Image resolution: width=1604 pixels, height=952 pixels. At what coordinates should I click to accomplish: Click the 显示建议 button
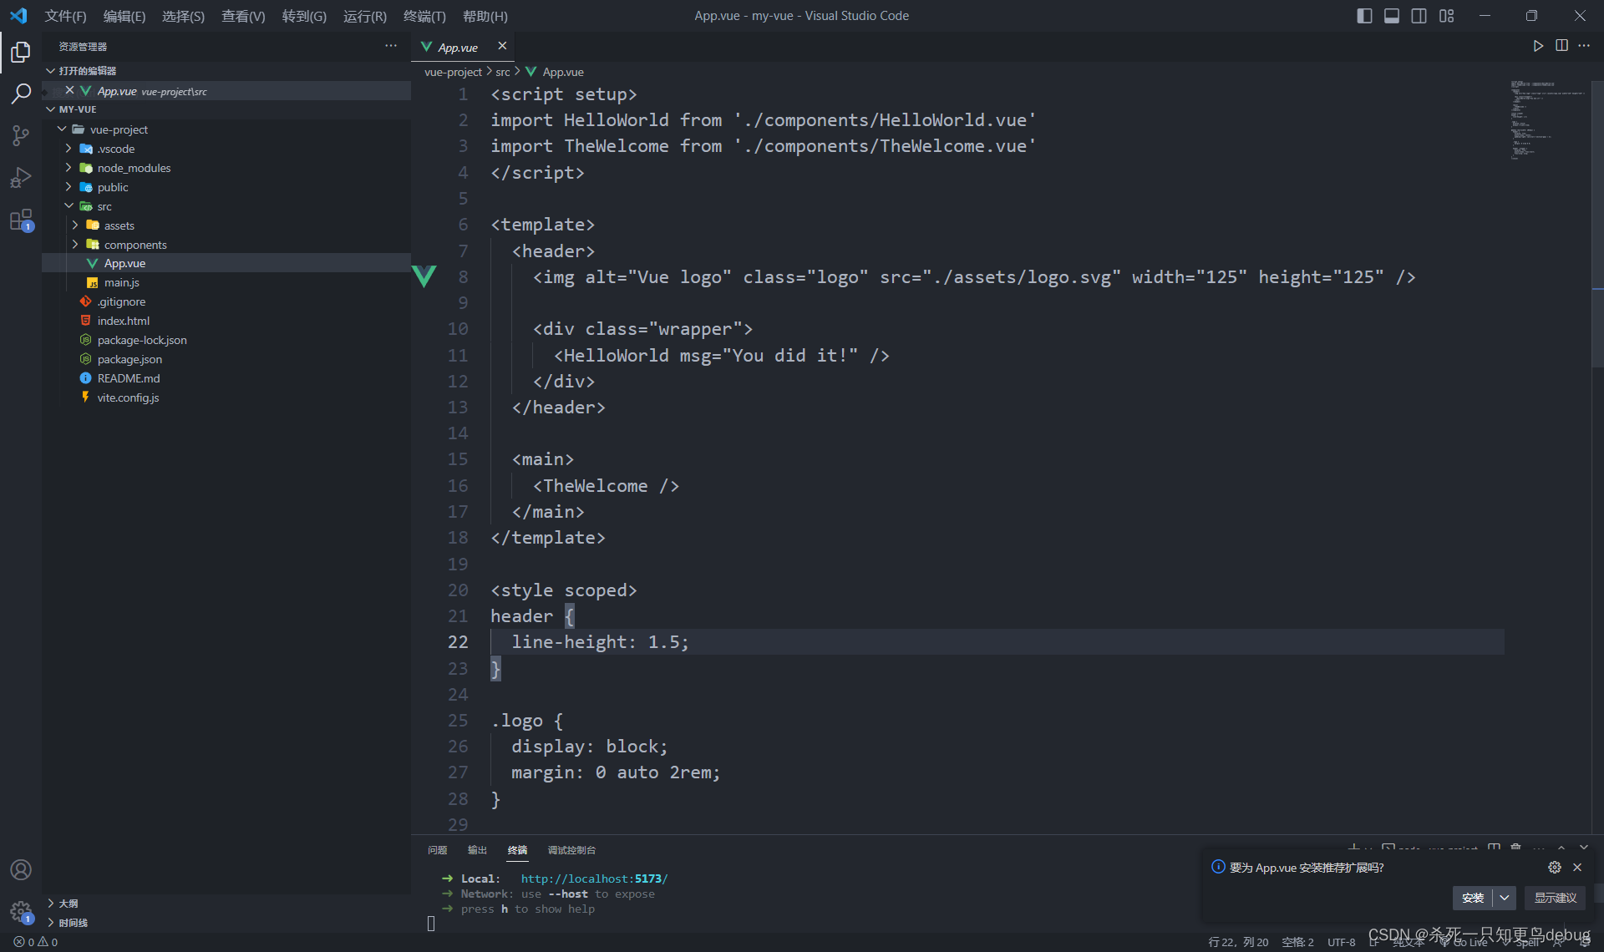click(x=1555, y=898)
